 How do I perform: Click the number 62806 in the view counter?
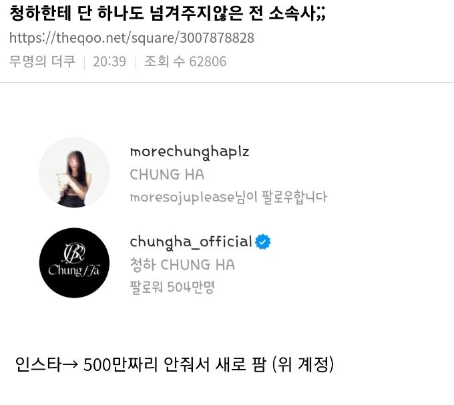click(x=208, y=61)
